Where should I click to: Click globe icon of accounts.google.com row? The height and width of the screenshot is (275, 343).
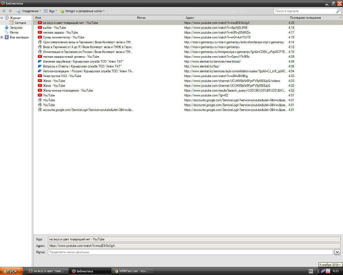(x=40, y=110)
